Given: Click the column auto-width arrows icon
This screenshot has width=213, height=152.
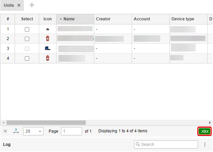Looking at the screenshot, I should tap(16, 131).
